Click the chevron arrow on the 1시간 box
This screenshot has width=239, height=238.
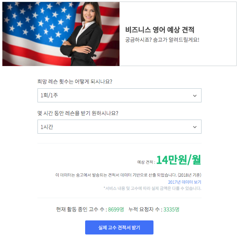[x=194, y=127]
